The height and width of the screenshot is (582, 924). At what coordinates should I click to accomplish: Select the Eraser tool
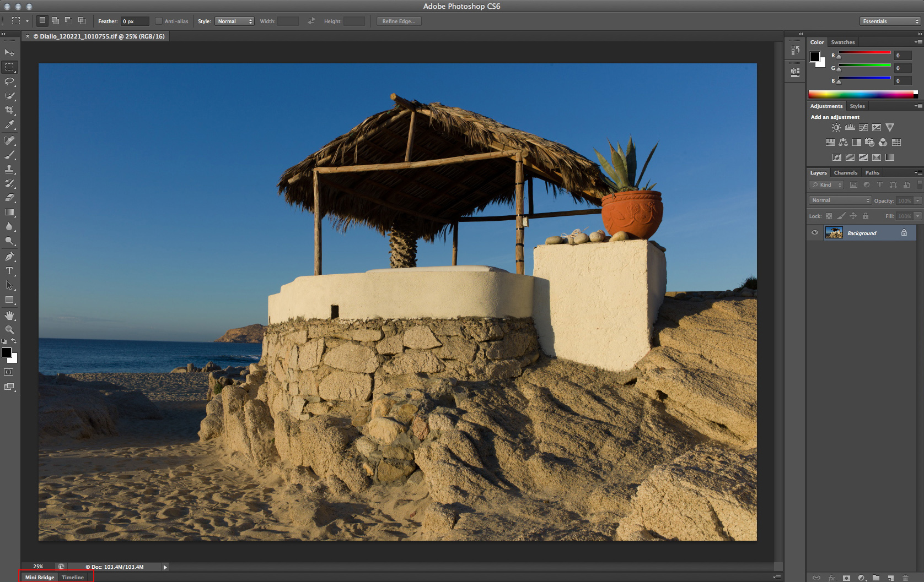[9, 198]
